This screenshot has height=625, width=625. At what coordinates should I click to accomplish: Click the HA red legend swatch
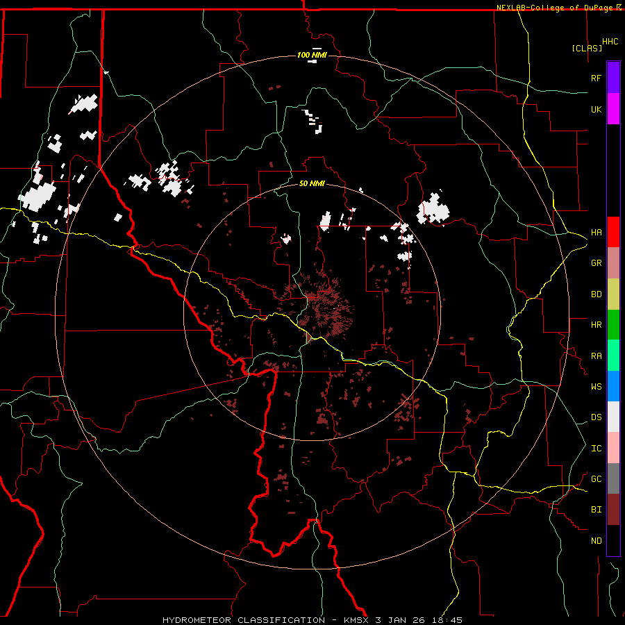[613, 232]
